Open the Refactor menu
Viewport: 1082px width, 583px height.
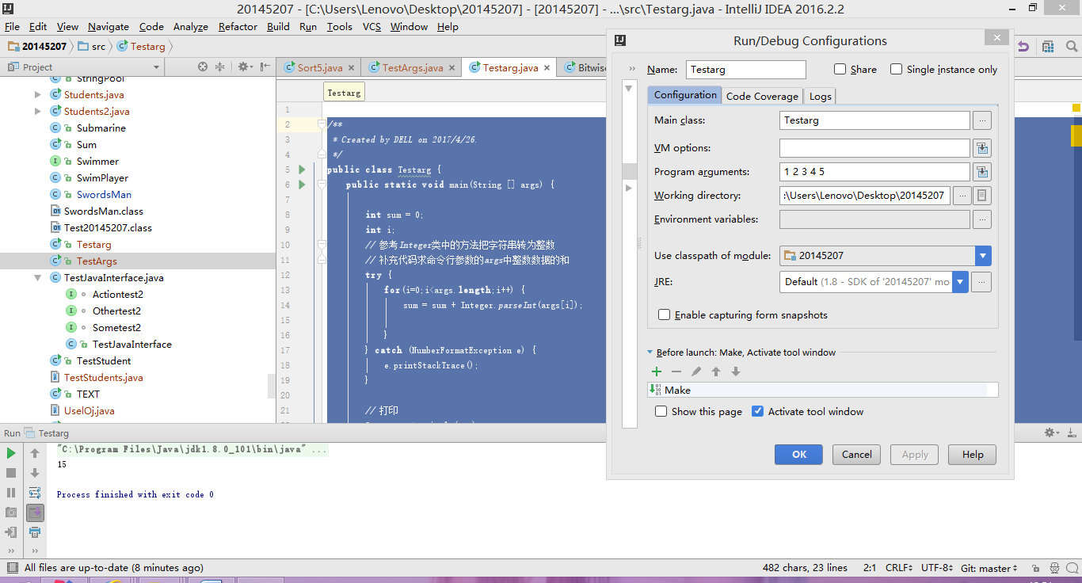(238, 27)
